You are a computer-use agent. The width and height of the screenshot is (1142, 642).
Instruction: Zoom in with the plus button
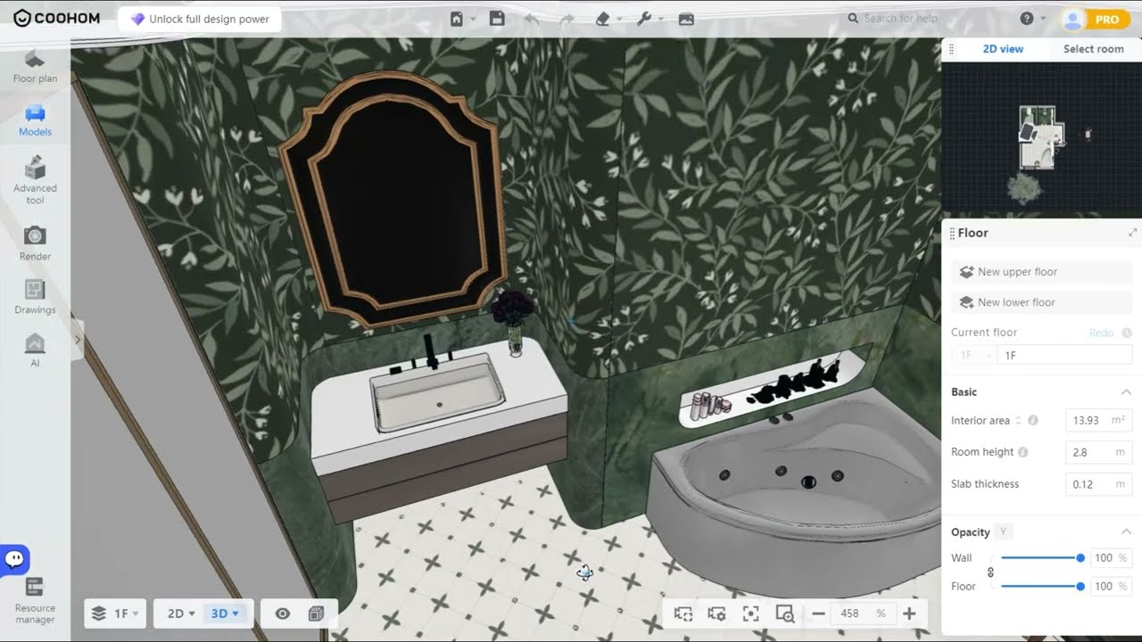909,613
